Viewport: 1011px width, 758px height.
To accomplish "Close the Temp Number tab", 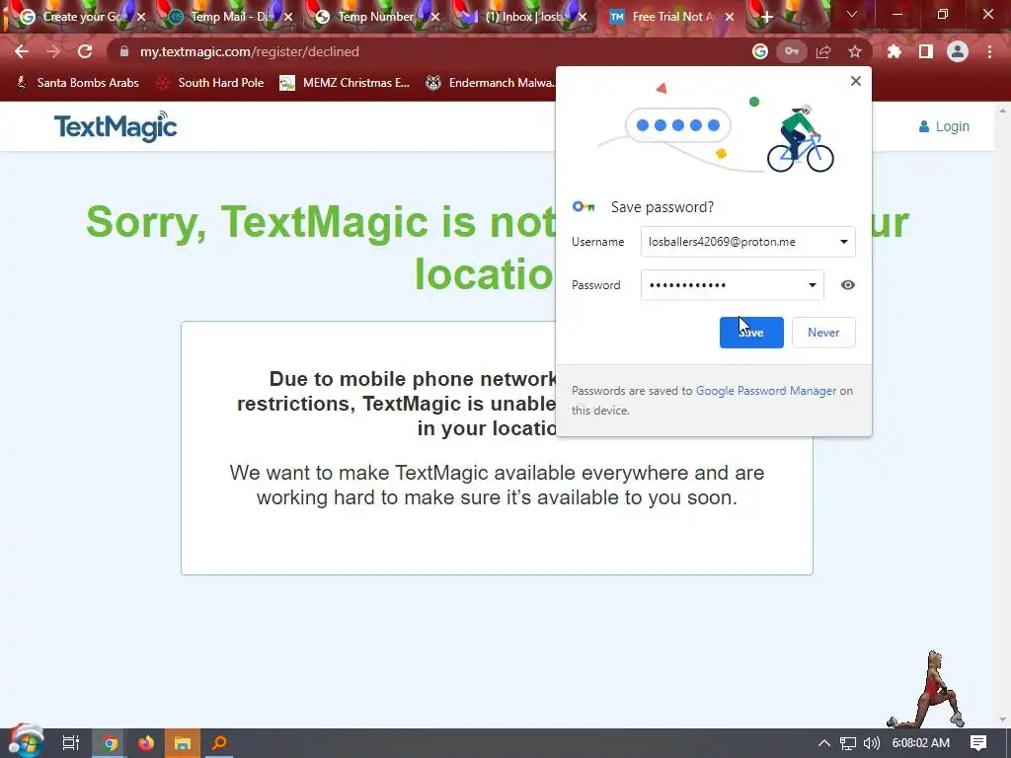I will tap(435, 18).
